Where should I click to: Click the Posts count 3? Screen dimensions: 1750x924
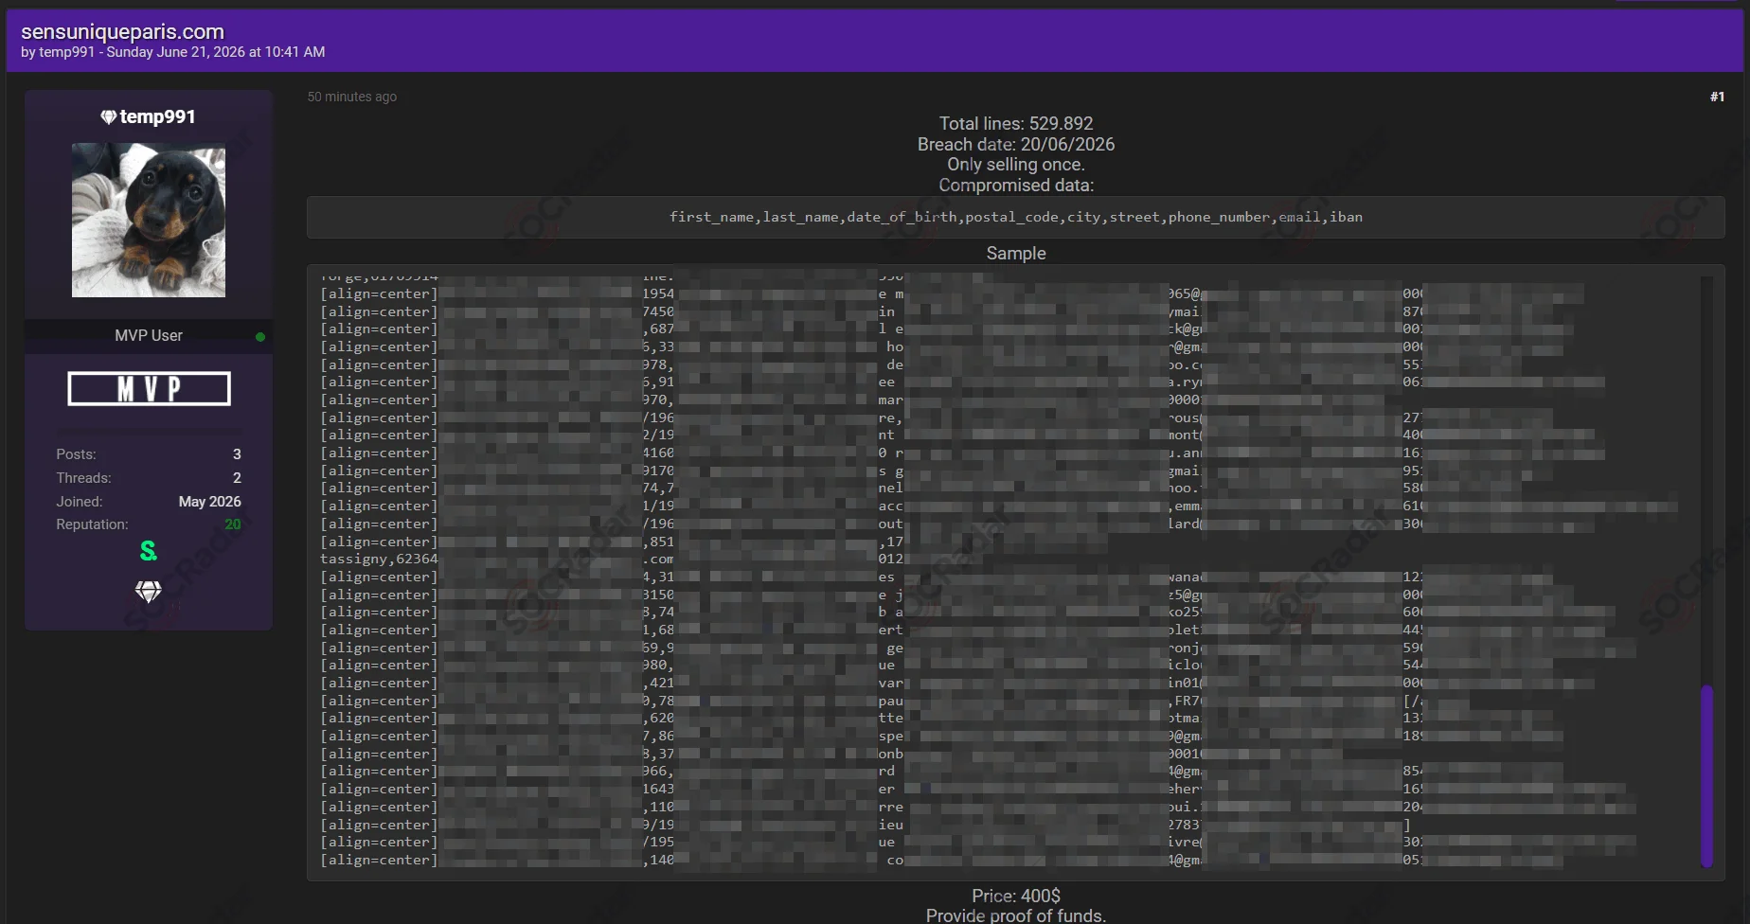237,454
